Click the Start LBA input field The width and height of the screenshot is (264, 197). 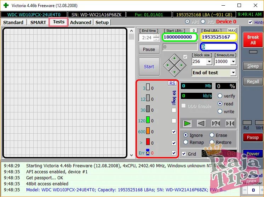tap(180, 37)
